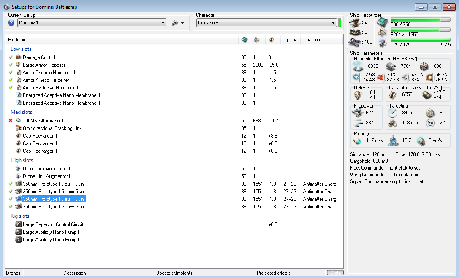Click the Stats button at the bottom
The height and width of the screenshot is (278, 459).
335,273
